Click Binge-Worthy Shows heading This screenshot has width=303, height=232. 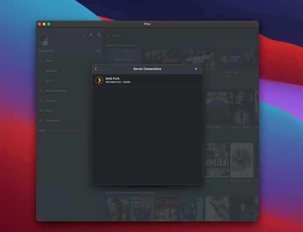pyautogui.click(x=130, y=193)
